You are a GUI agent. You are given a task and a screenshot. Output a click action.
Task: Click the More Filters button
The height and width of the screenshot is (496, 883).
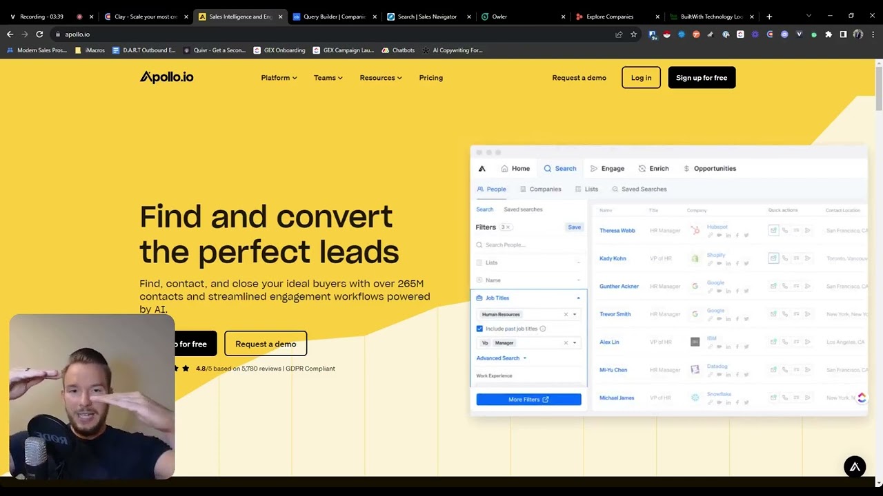(x=528, y=400)
